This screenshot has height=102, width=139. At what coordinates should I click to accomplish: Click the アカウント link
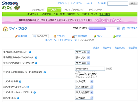point(62,3)
